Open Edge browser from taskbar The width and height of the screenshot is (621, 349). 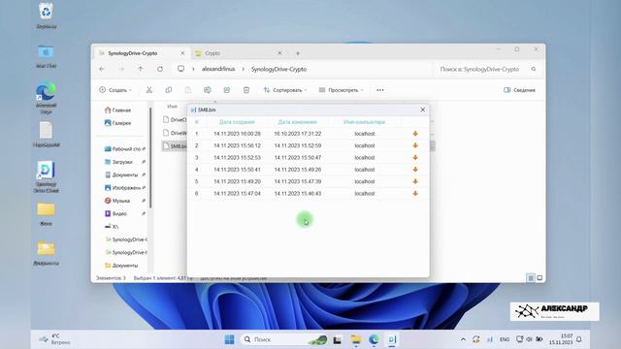(374, 339)
